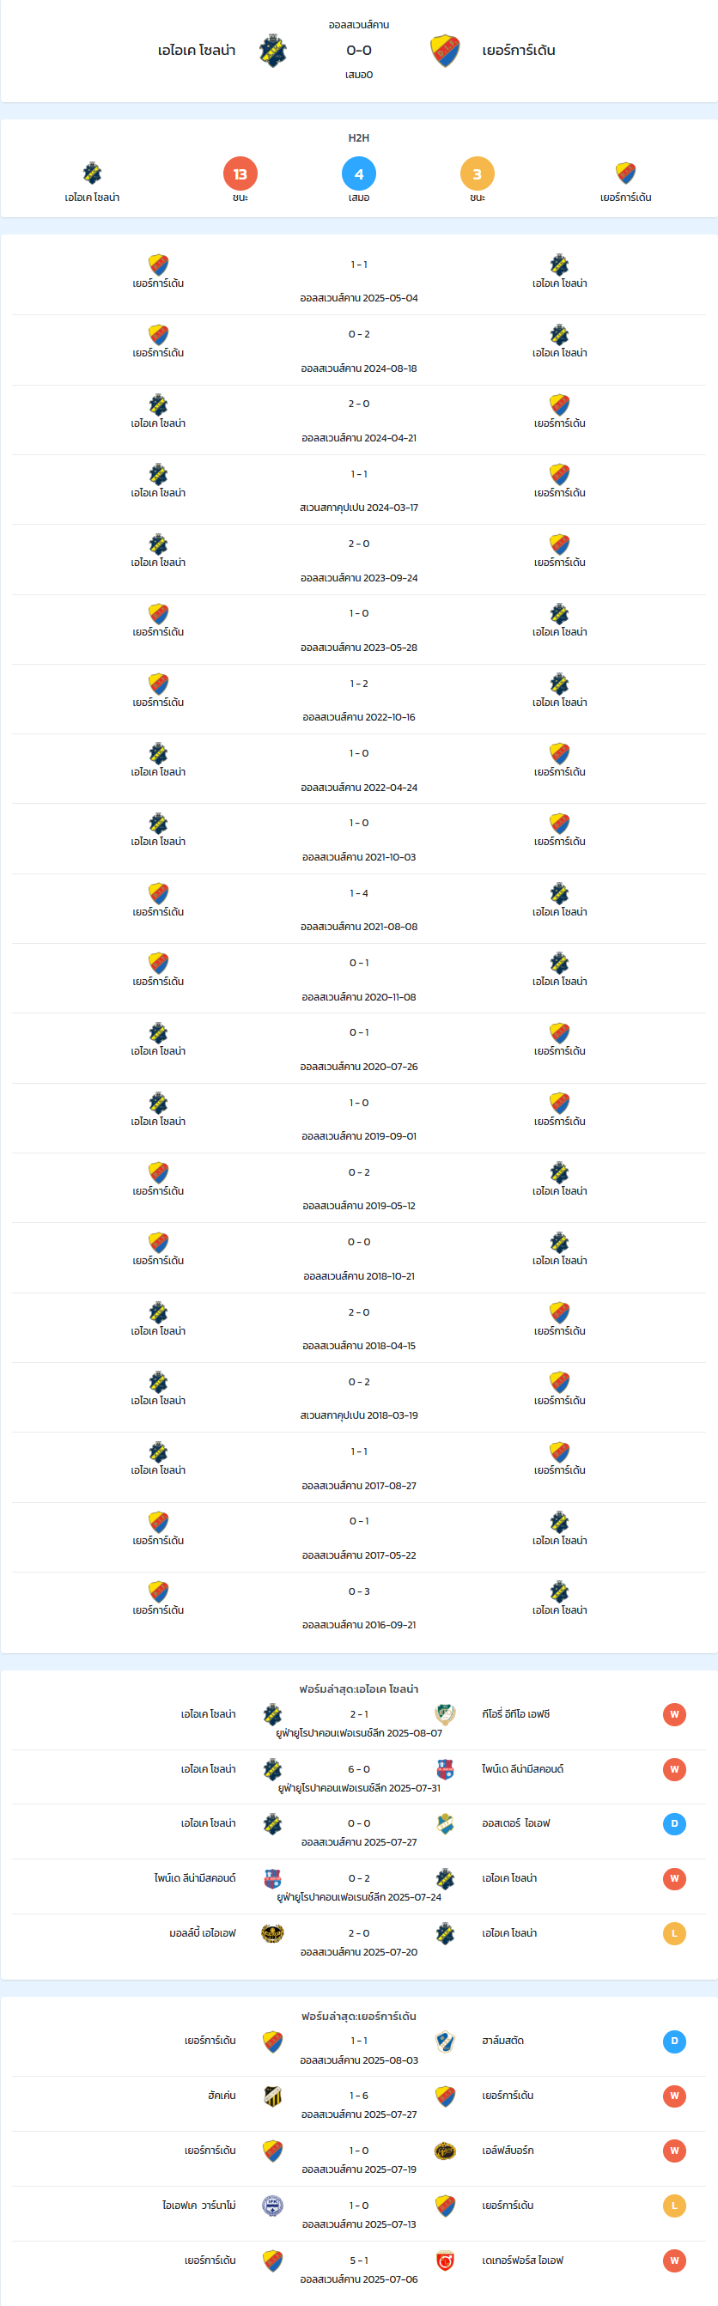Select the blue 4 draws badge
Viewport: 718px width, 2306px height.
(x=359, y=173)
